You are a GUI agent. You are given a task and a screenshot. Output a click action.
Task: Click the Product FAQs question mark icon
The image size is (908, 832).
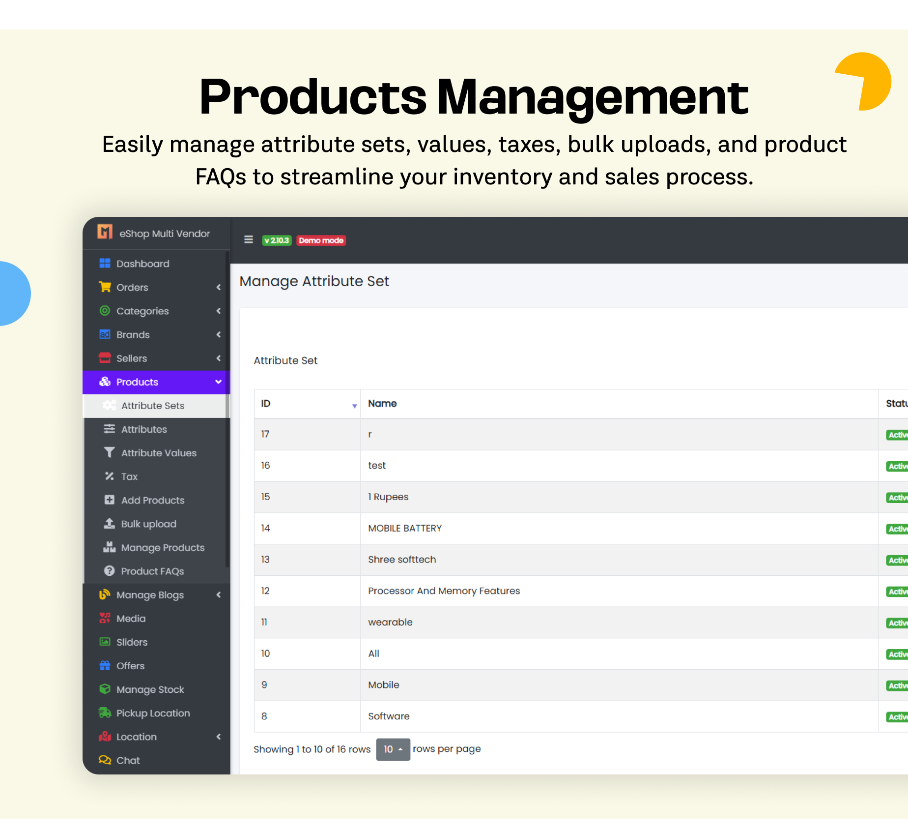pyautogui.click(x=109, y=571)
